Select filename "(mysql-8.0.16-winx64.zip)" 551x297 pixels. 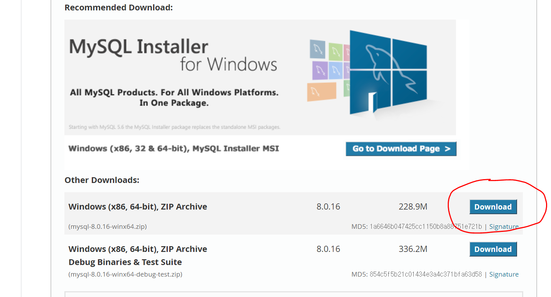(x=107, y=227)
